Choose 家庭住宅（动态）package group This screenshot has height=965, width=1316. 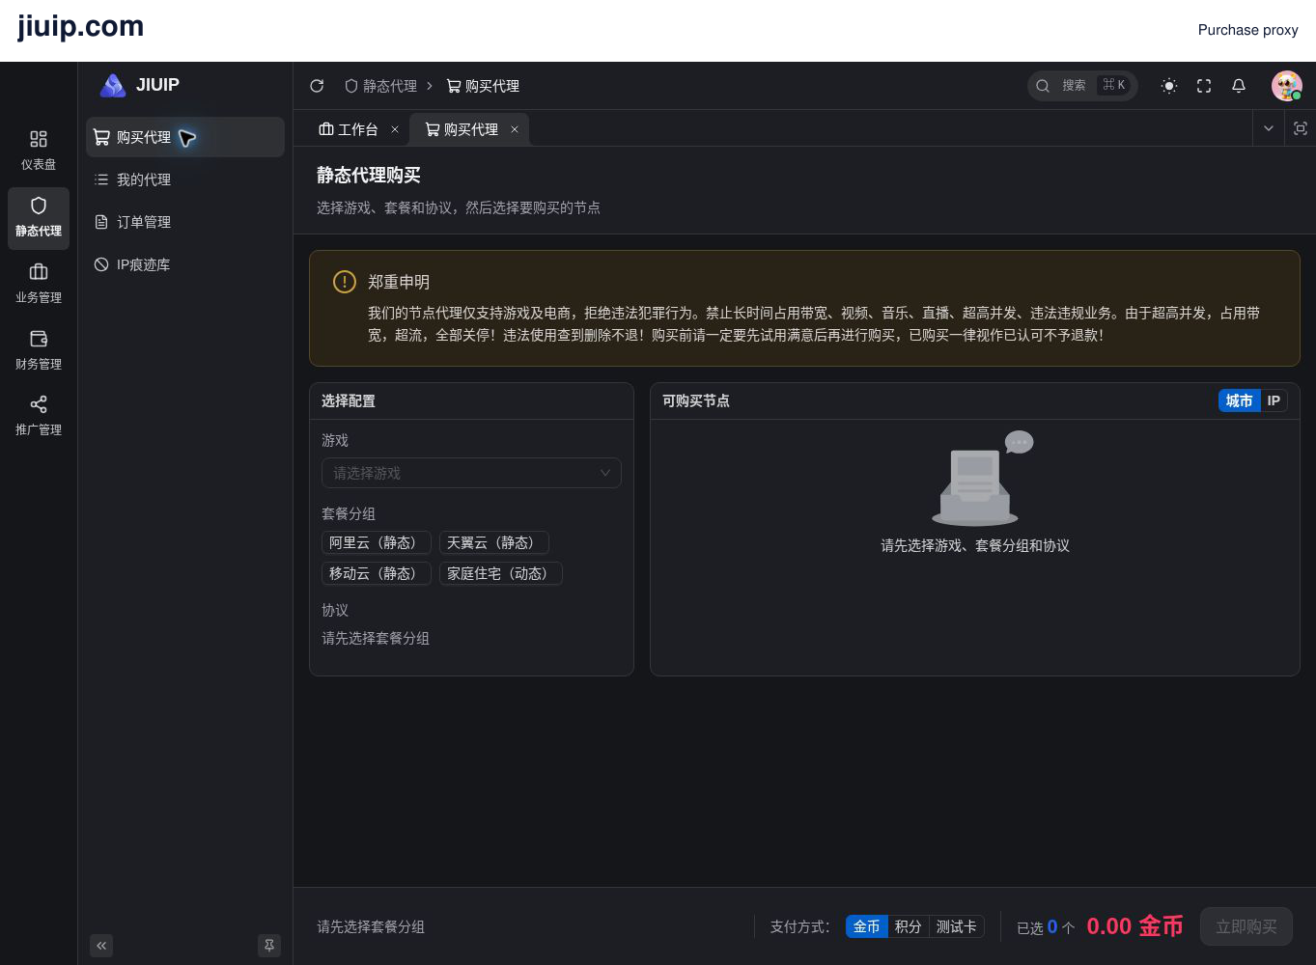tap(501, 573)
